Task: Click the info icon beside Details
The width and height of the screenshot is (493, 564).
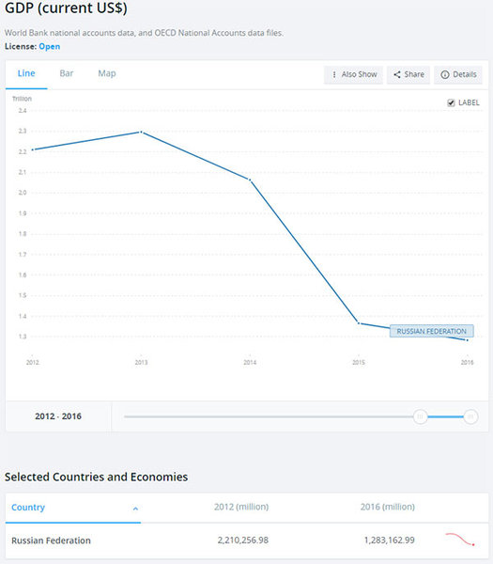Action: (445, 74)
